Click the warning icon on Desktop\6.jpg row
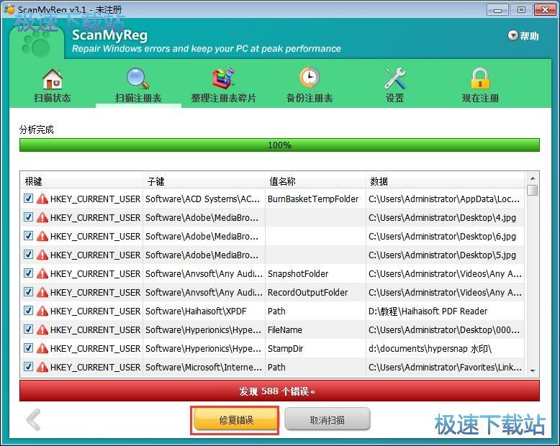 coord(42,236)
